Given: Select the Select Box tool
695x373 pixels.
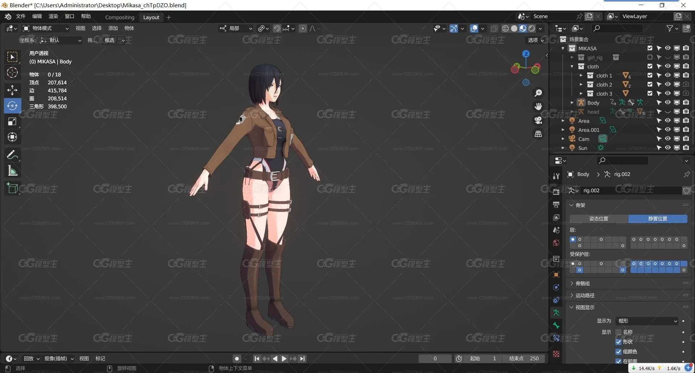Looking at the screenshot, I should tap(12, 57).
